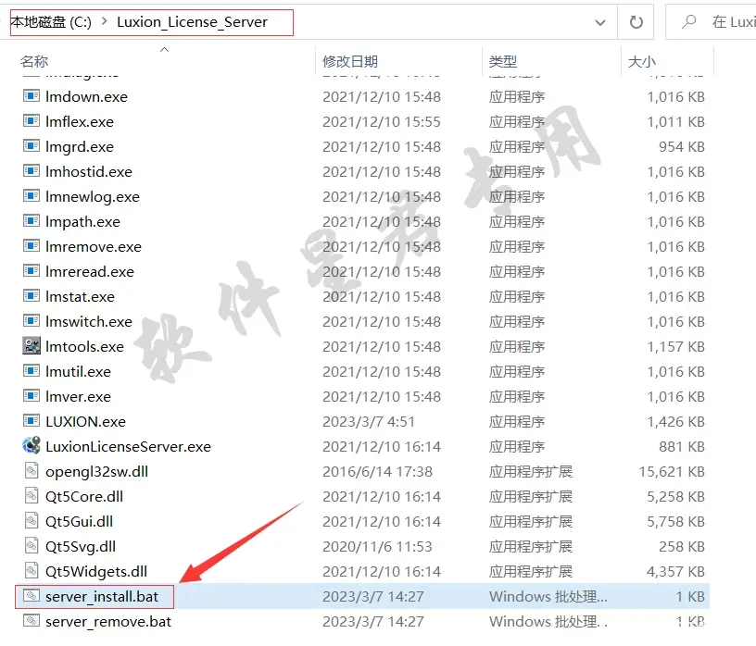The width and height of the screenshot is (756, 646).
Task: Select file name lmver.exe
Action: pyautogui.click(x=78, y=396)
